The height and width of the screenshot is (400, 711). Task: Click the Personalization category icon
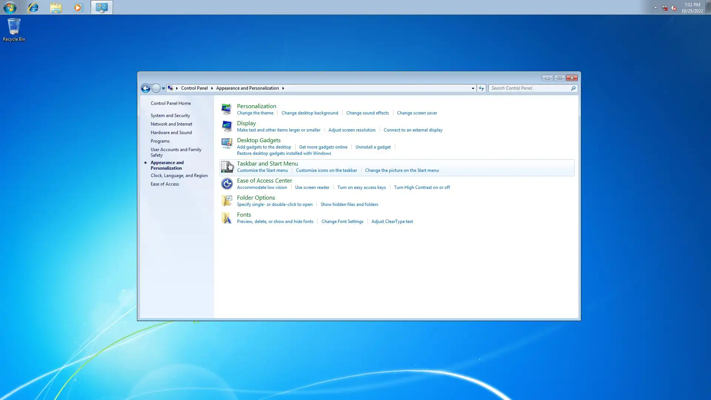coord(227,109)
